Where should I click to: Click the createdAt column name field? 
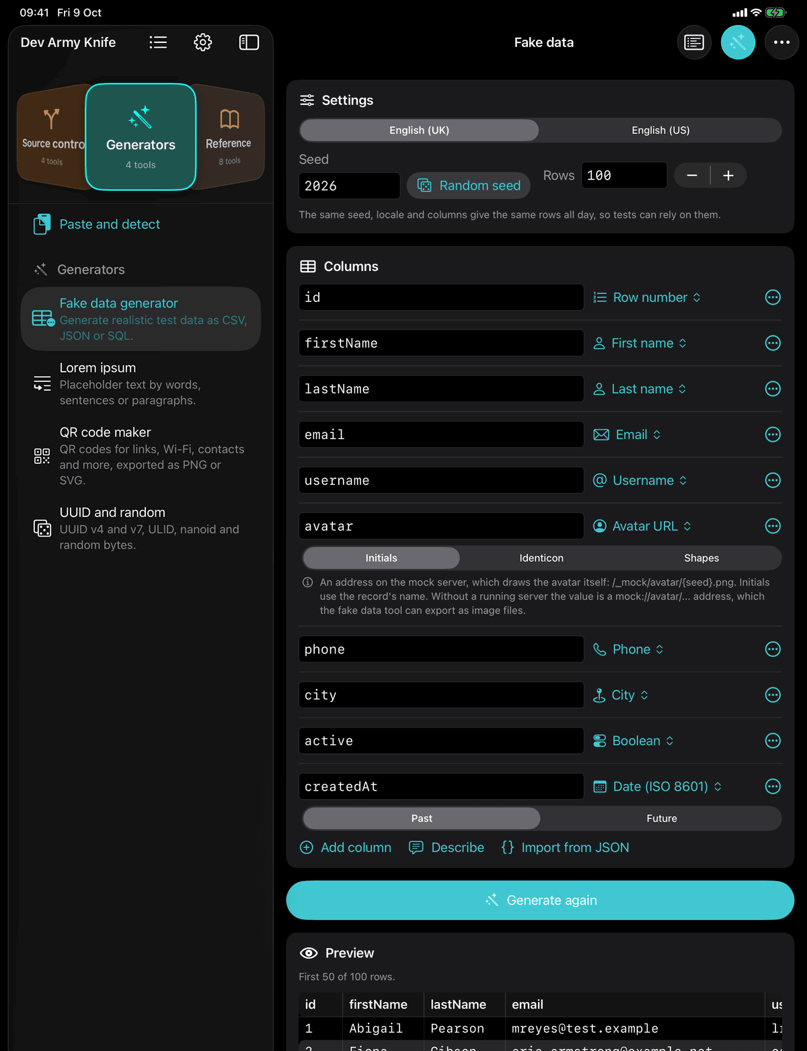click(x=441, y=786)
